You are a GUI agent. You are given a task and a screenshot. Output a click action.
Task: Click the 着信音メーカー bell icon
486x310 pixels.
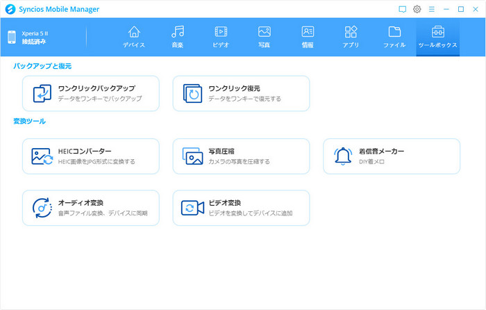click(343, 156)
